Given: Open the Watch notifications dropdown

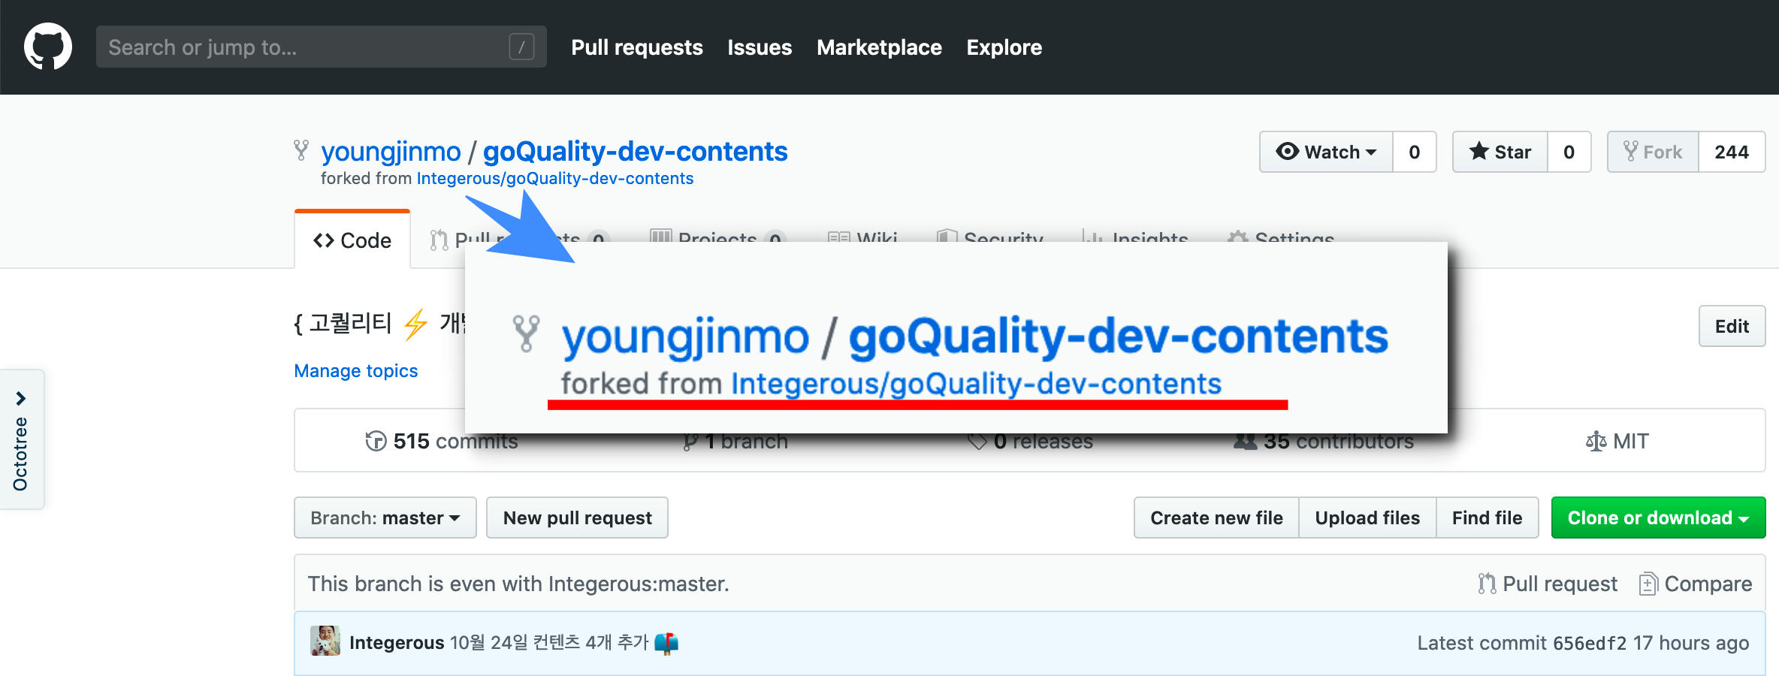Looking at the screenshot, I should coord(1326,152).
